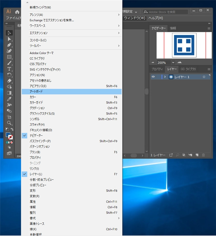The width and height of the screenshot is (216, 236).
Task: Open the ヘルプ(H) menu
Action: click(156, 18)
